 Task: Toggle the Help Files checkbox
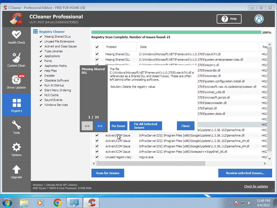click(x=41, y=71)
